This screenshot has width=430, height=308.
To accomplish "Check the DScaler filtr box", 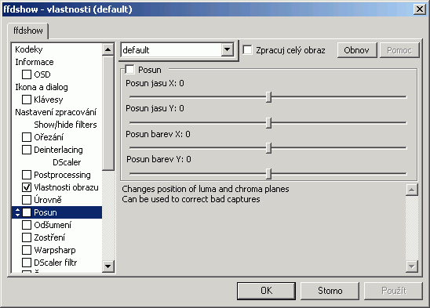I will point(27,263).
